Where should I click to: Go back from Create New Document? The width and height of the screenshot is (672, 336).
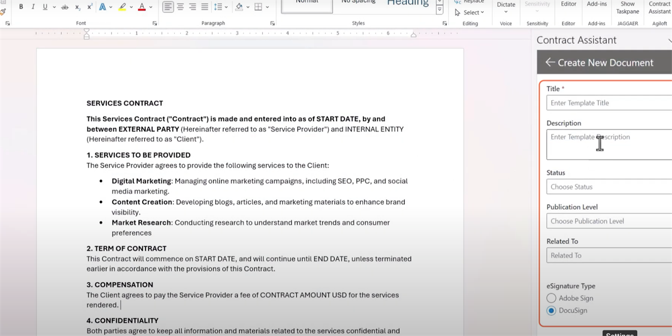click(550, 62)
